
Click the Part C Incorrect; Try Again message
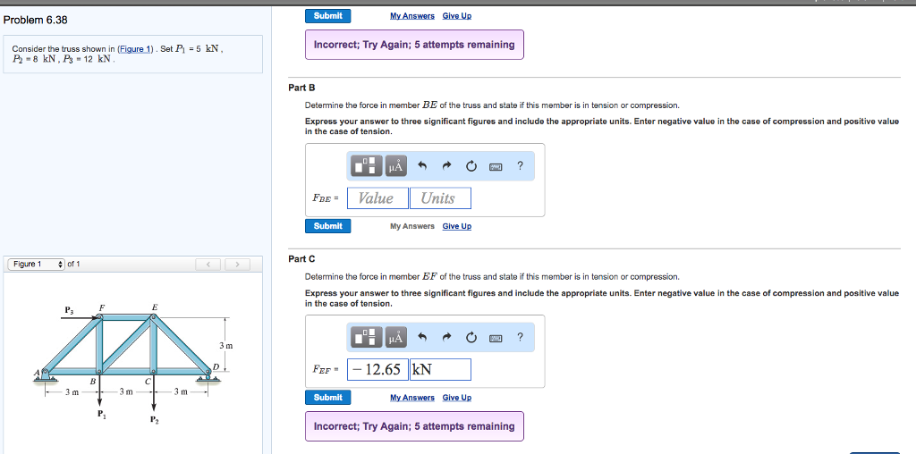pos(414,426)
